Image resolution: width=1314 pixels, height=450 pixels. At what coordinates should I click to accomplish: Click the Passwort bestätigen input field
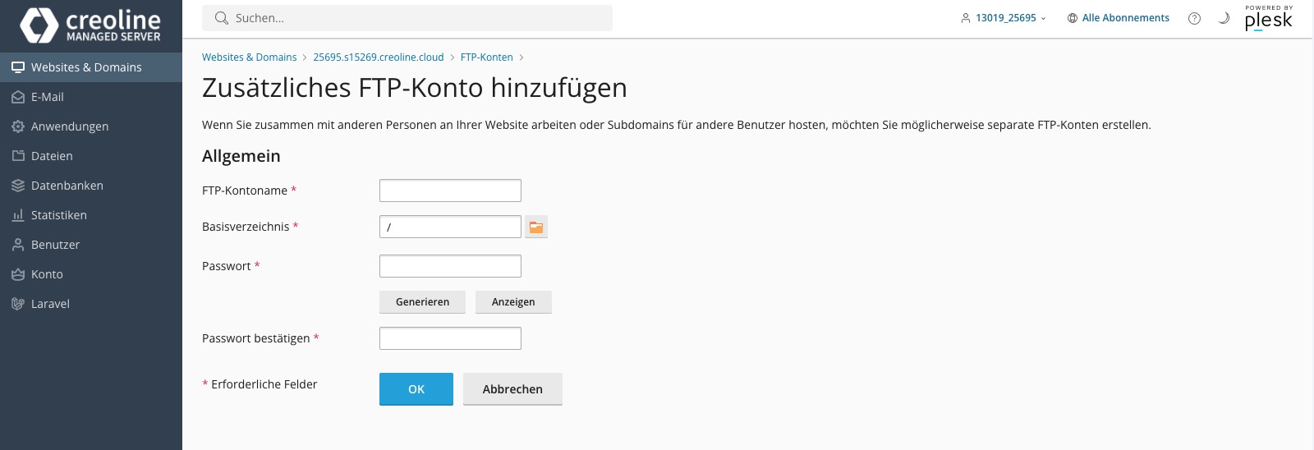pos(450,338)
